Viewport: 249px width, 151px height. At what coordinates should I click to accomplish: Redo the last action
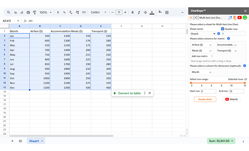pos(22,12)
